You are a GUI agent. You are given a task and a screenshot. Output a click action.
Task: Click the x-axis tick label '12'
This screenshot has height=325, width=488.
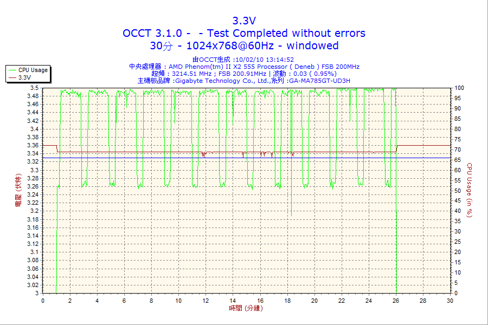[x=206, y=301]
